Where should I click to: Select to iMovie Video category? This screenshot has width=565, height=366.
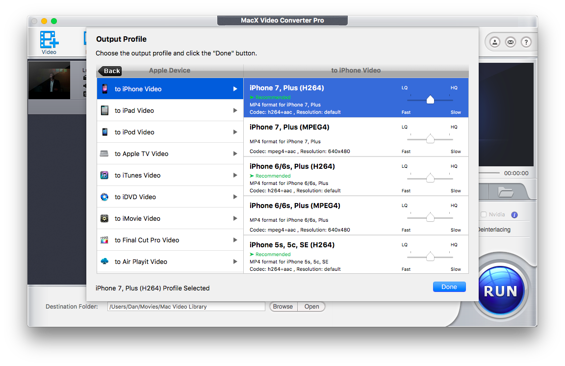170,218
